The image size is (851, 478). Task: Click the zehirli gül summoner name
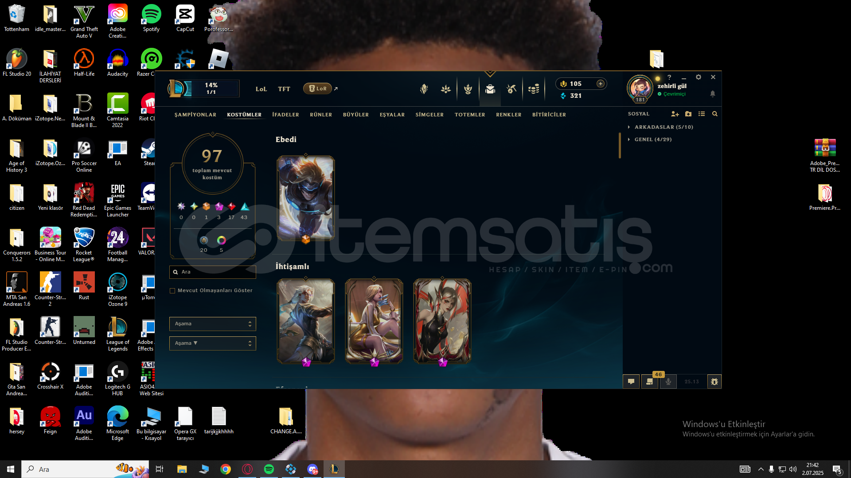672,86
